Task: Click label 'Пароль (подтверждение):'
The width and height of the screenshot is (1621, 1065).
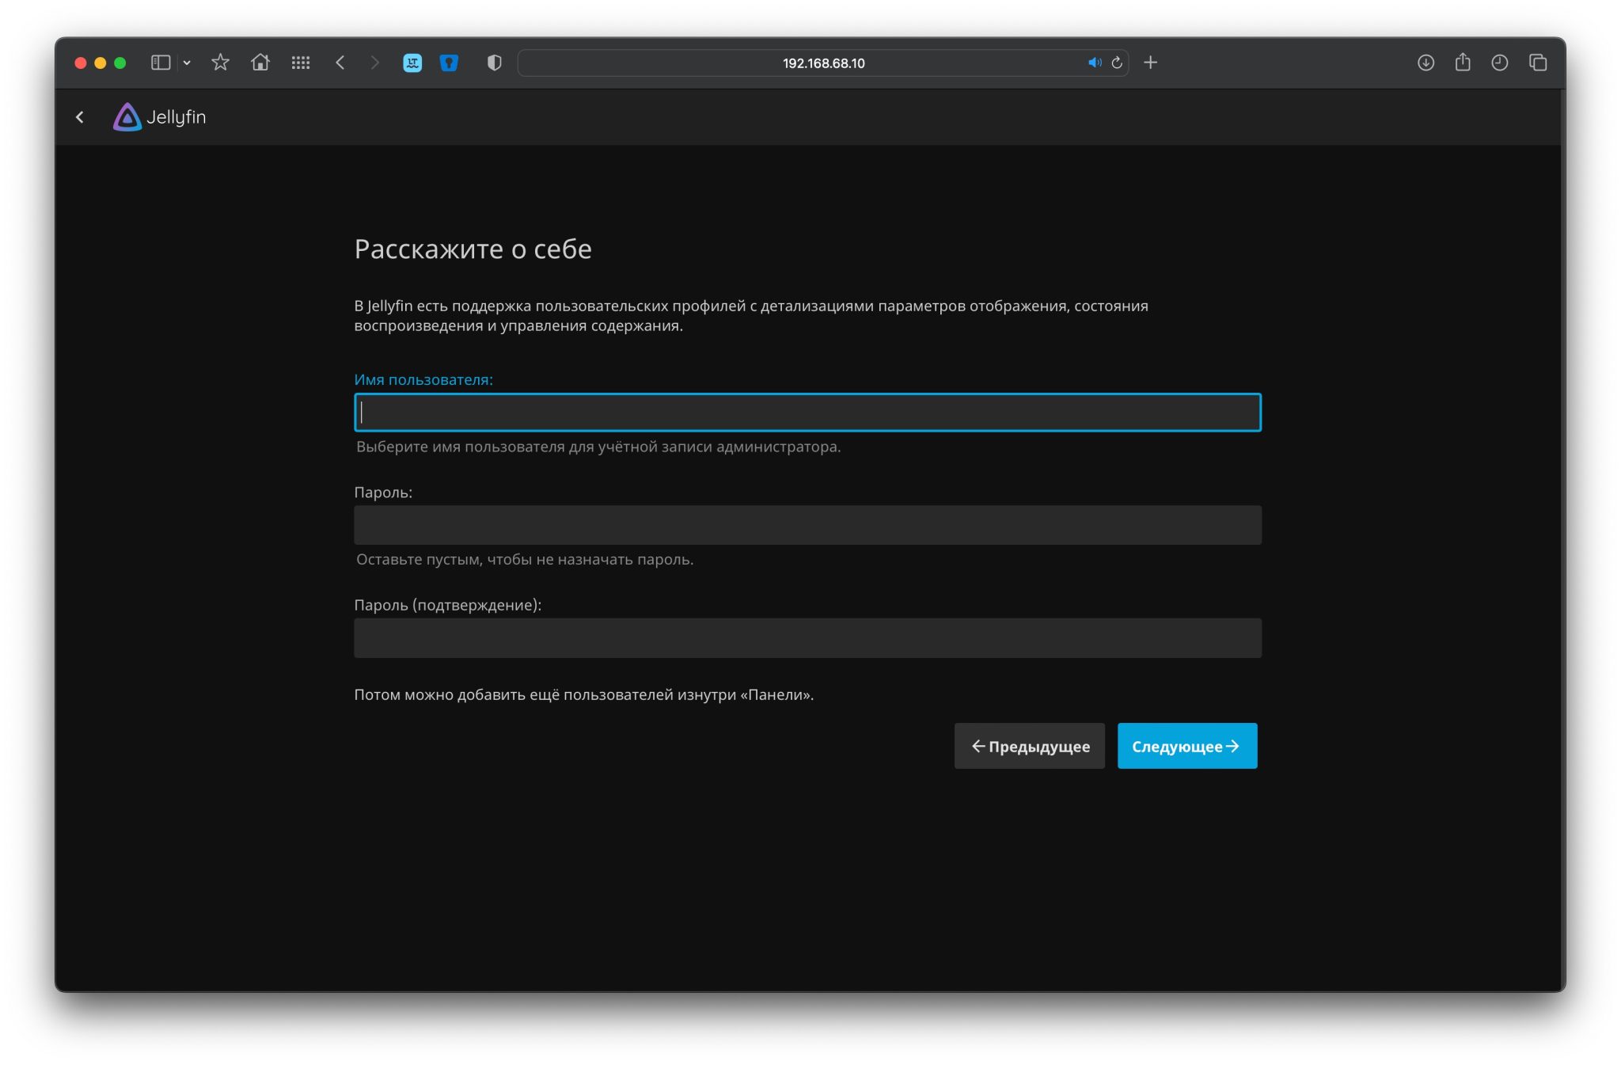Action: (448, 605)
